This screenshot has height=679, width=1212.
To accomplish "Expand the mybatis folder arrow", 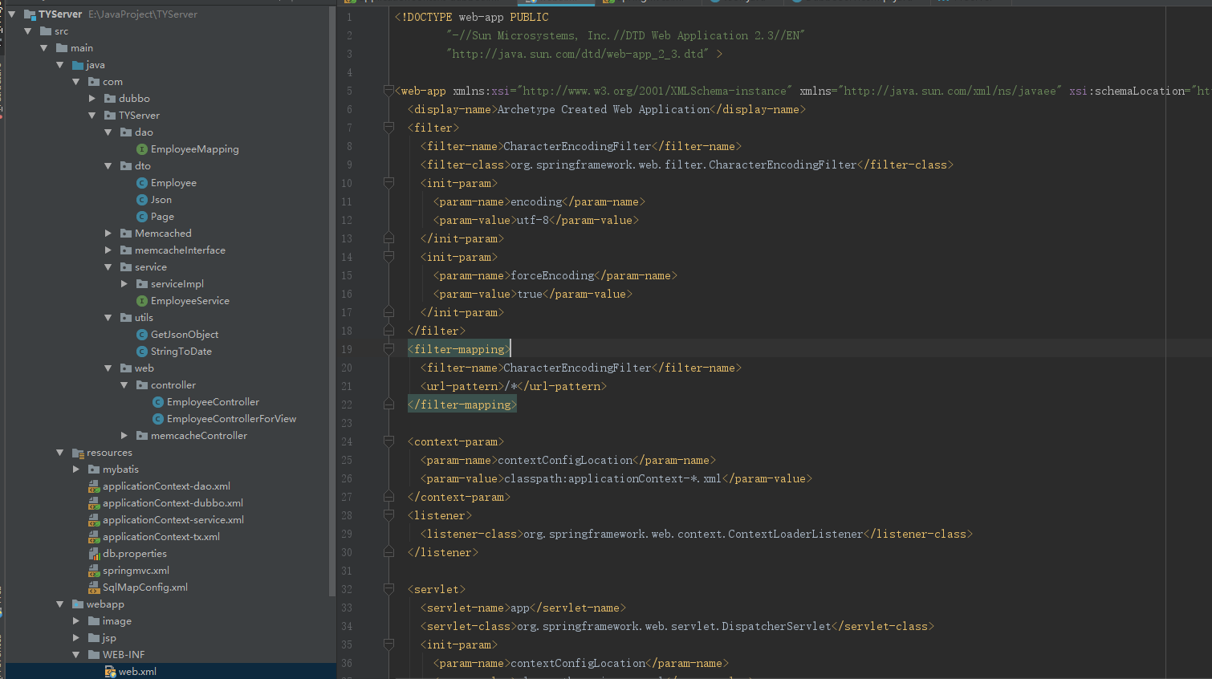I will tap(76, 470).
